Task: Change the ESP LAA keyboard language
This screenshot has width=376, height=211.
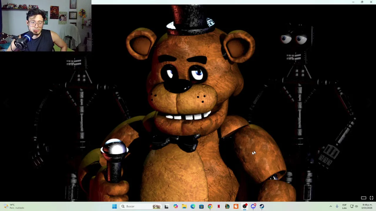Action: [x=344, y=206]
